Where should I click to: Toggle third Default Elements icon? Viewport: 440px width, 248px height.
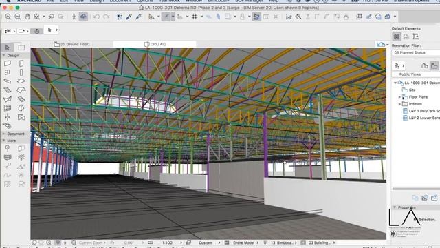415,37
